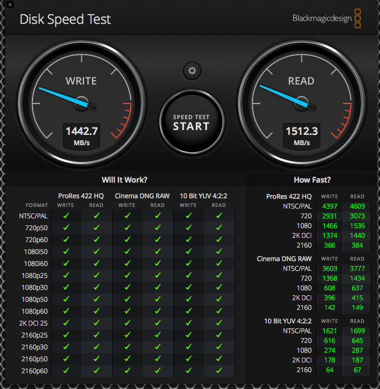Select the 1080p25 format row label

[x=35, y=276]
